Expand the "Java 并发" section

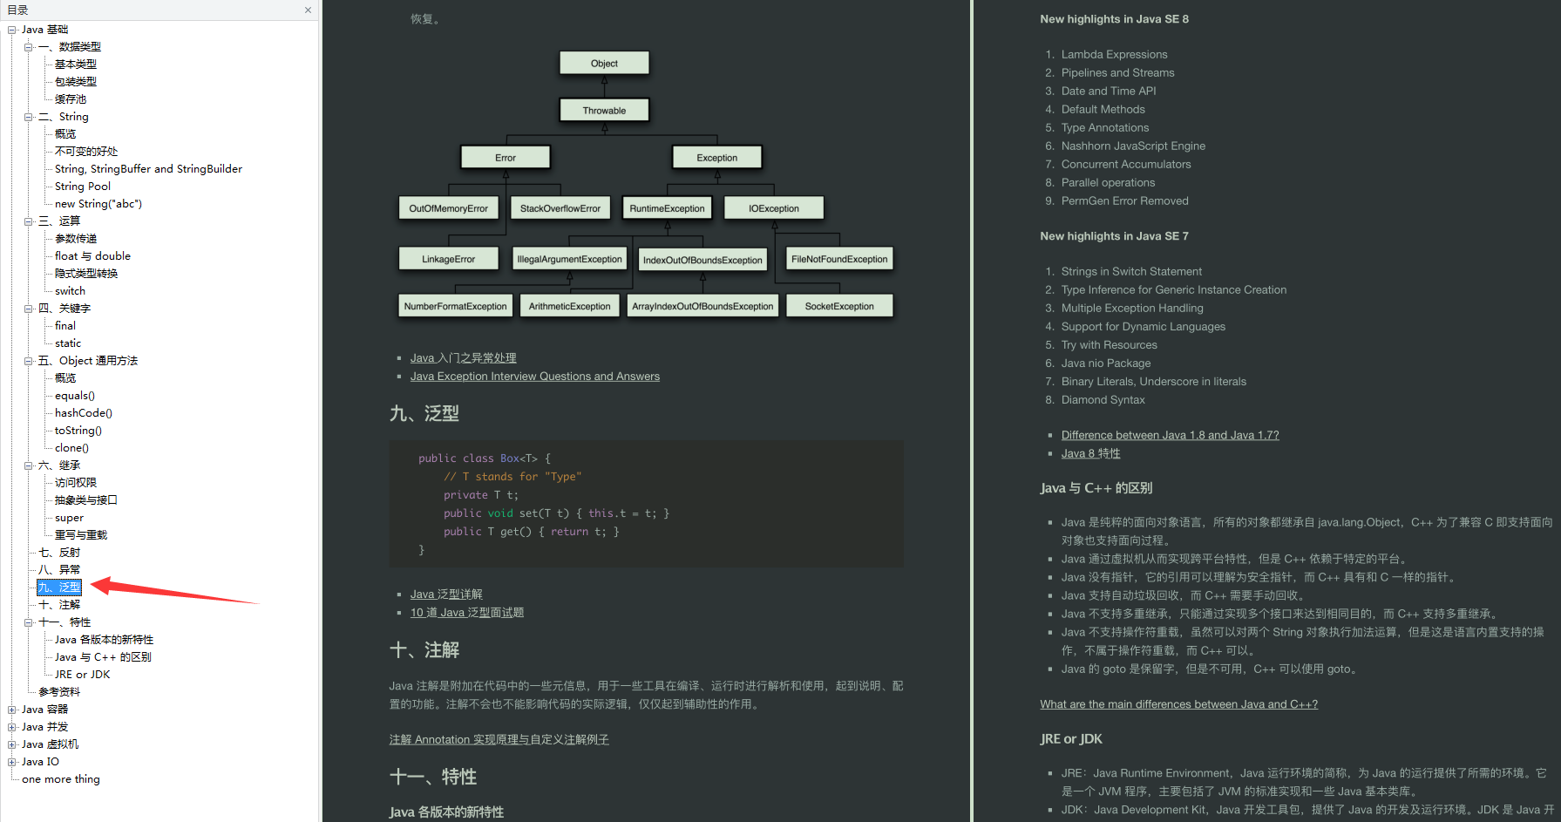(x=11, y=726)
